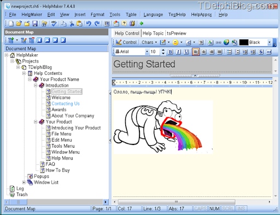Viewport: 280px width, 215px height.
Task: Click the Cut scissors icon
Action: [72, 24]
